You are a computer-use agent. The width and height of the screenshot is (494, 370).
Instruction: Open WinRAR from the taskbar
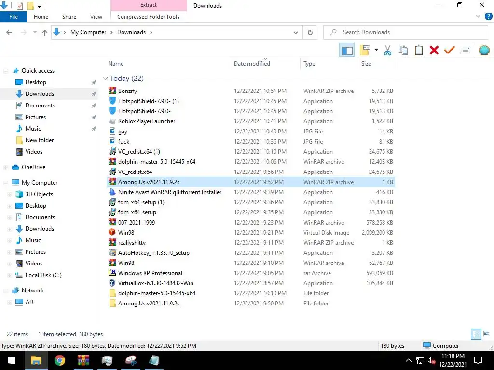(x=83, y=360)
